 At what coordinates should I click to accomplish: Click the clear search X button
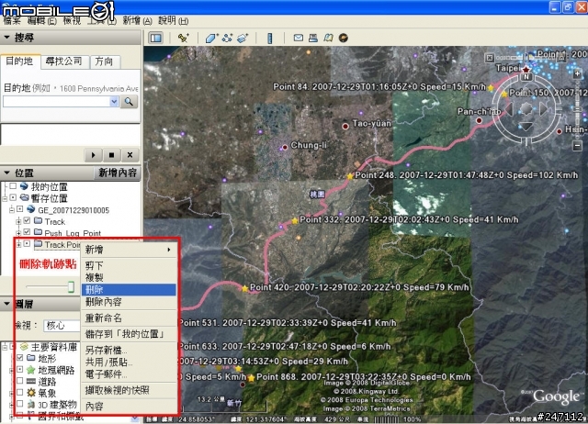[x=130, y=155]
